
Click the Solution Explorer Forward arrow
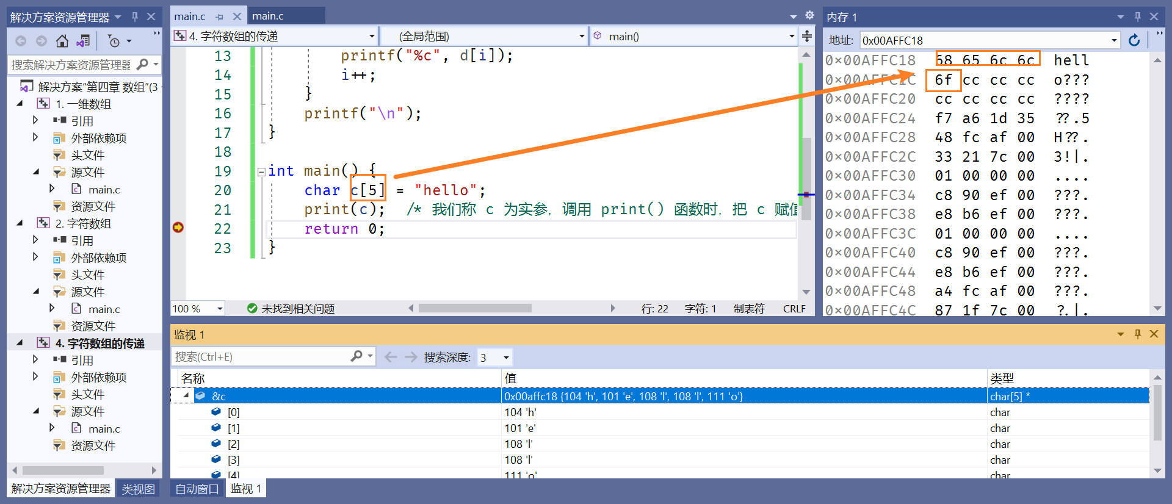[x=42, y=41]
